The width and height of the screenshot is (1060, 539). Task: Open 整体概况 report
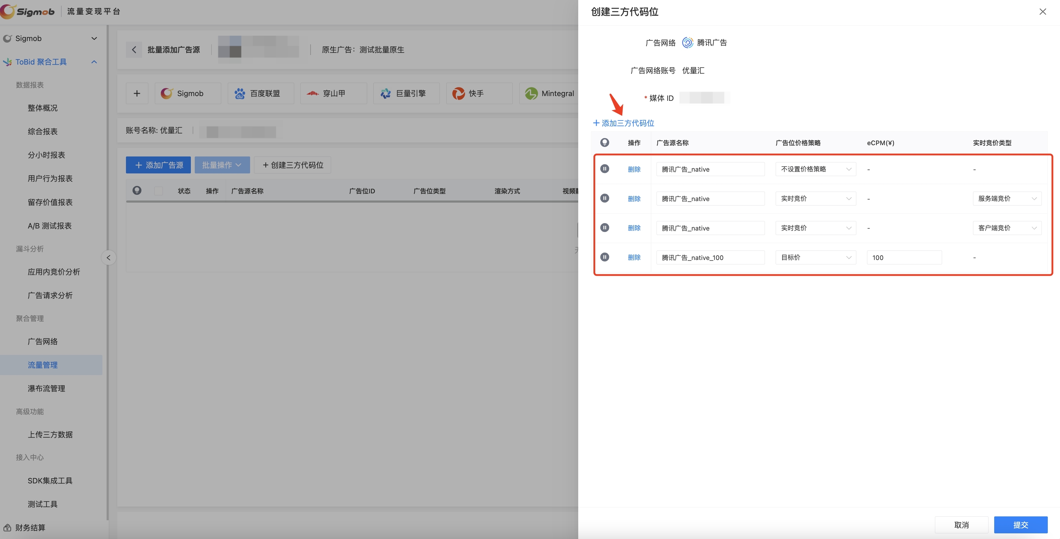[43, 108]
